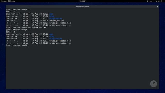Image resolution: width=165 pixels, height=93 pixels.
Task: Click the 'rm delete_me.txt' command text
Action: pos(37,27)
